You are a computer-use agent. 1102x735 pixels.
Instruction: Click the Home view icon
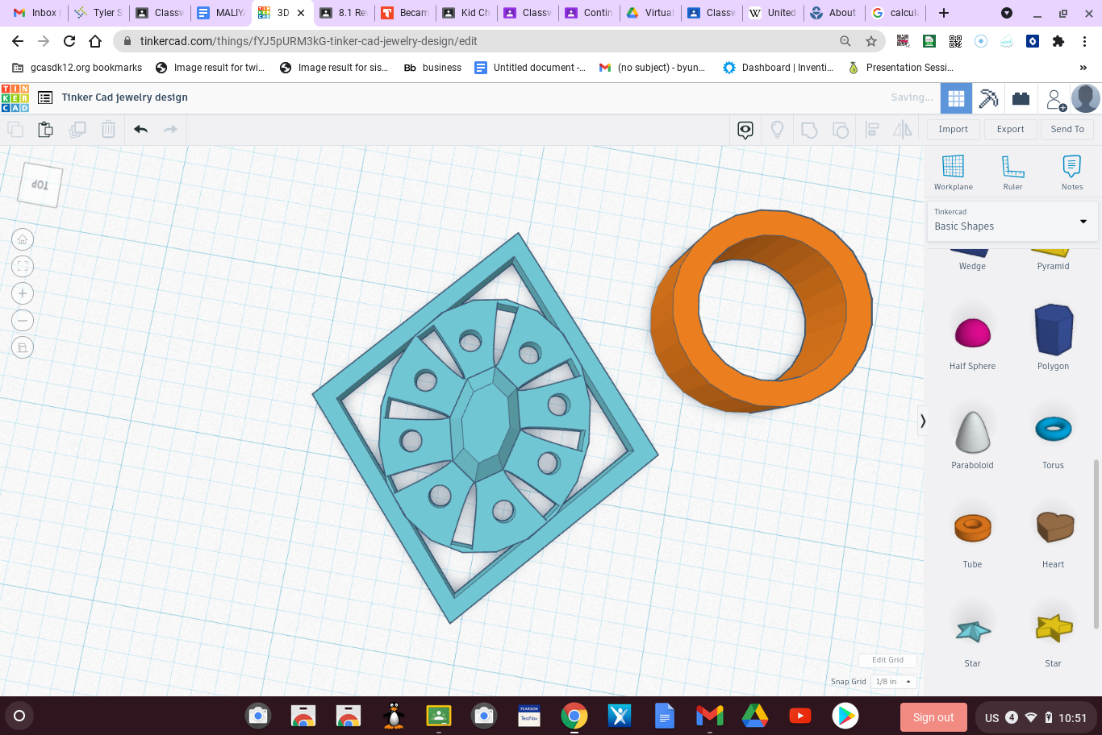[x=23, y=239]
